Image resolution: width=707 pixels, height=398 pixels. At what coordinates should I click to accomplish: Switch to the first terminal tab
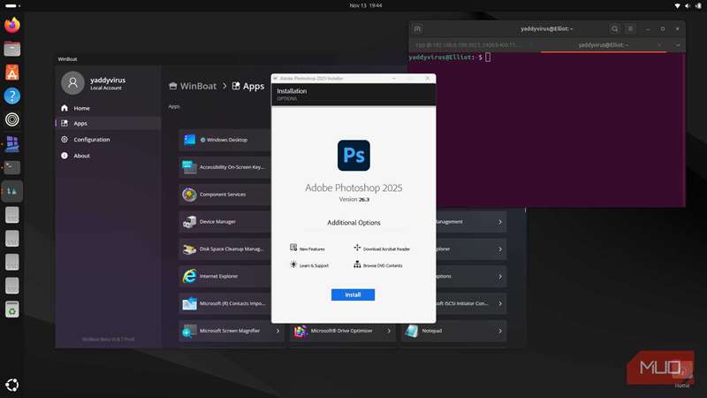(x=468, y=44)
